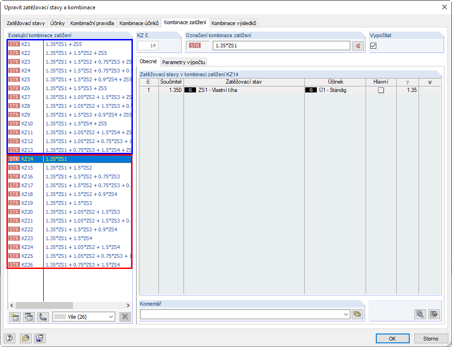The width and height of the screenshot is (452, 347).
Task: Select combination KZ15 in the list
Action: (x=70, y=168)
